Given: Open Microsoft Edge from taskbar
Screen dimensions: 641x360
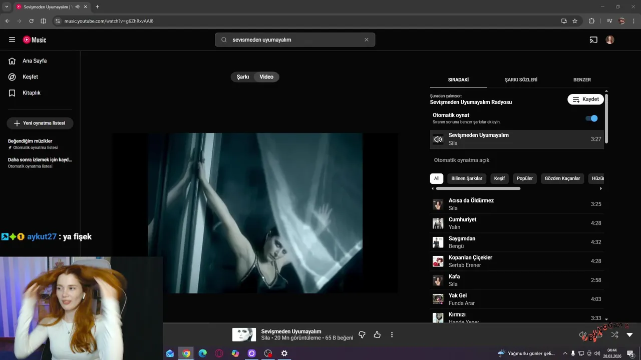Looking at the screenshot, I should (x=202, y=353).
